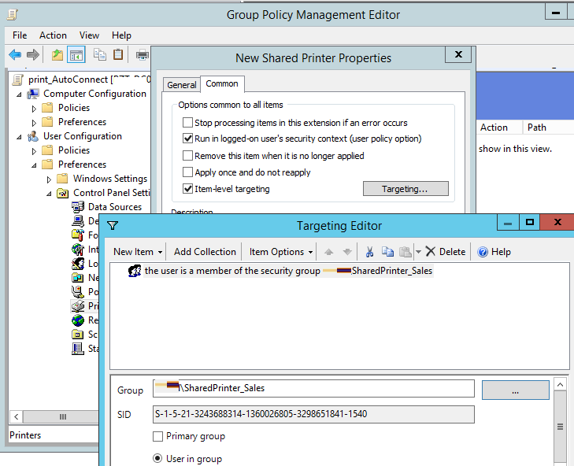
Task: Click the Targeting... button
Action: point(405,189)
